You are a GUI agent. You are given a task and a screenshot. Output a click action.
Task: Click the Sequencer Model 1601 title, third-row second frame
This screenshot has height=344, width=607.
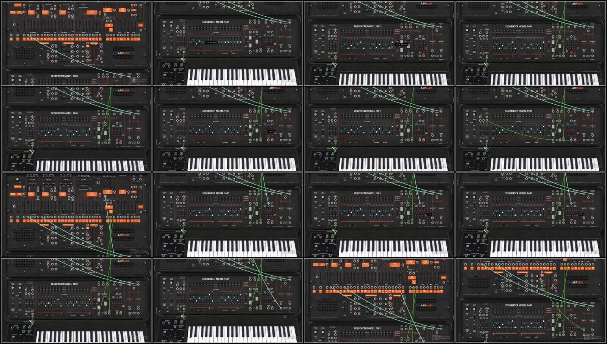(215, 193)
